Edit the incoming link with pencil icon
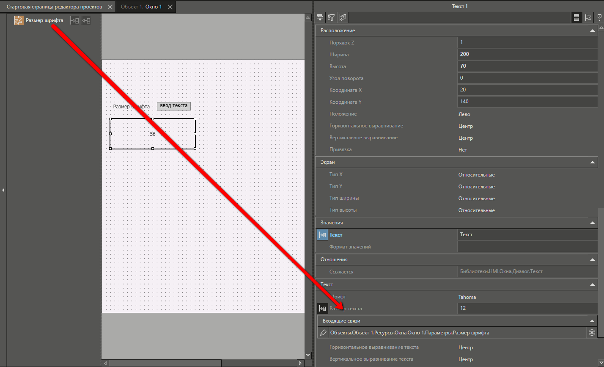 pos(323,333)
